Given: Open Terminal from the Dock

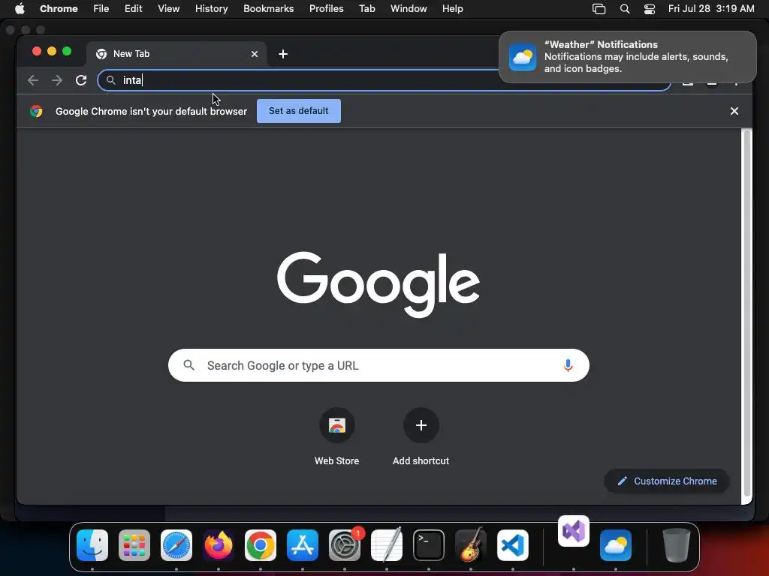Looking at the screenshot, I should click(x=429, y=545).
